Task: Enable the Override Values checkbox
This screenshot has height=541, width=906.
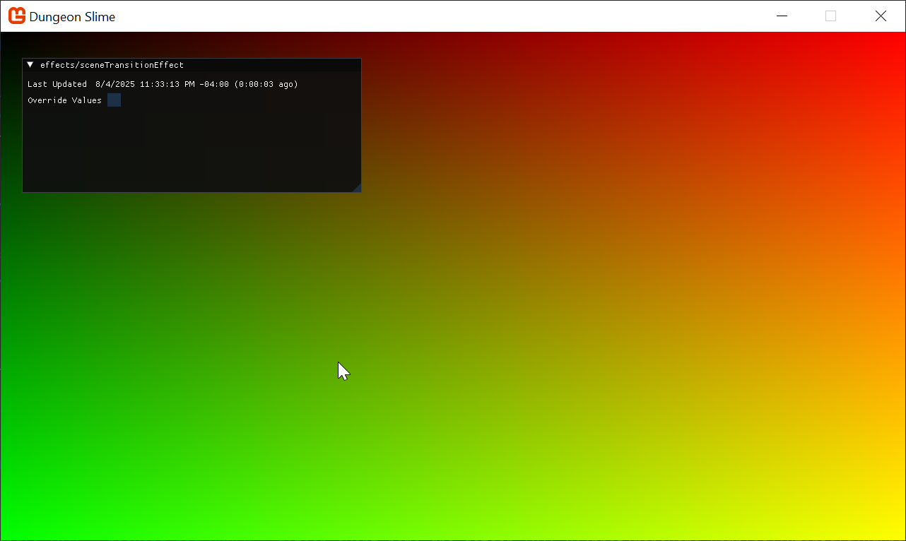Action: click(114, 100)
